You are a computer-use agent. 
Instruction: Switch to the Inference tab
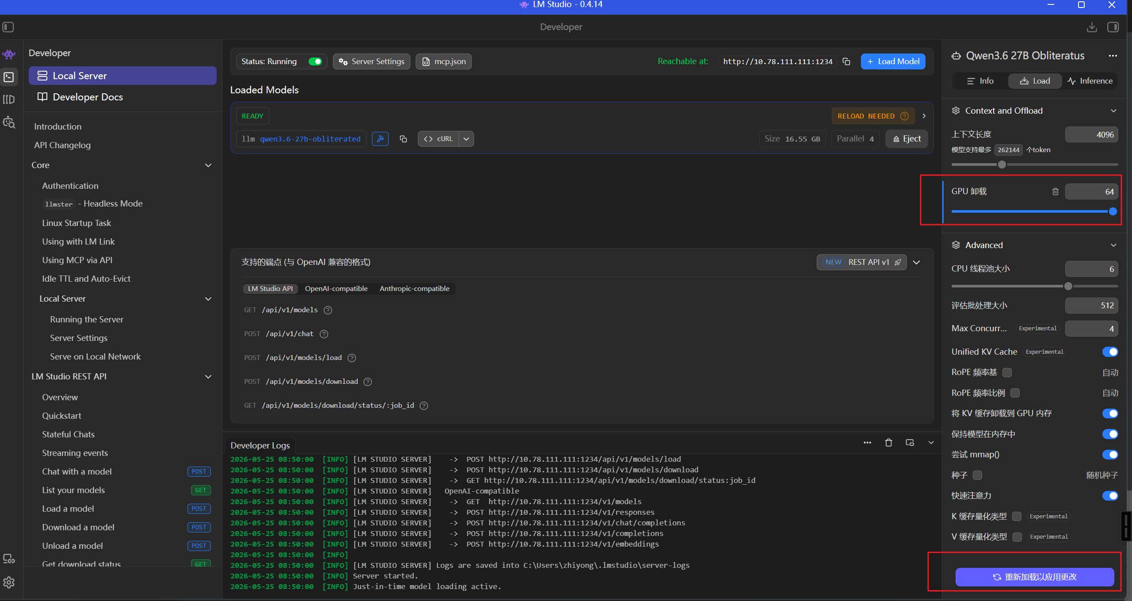[x=1090, y=81]
